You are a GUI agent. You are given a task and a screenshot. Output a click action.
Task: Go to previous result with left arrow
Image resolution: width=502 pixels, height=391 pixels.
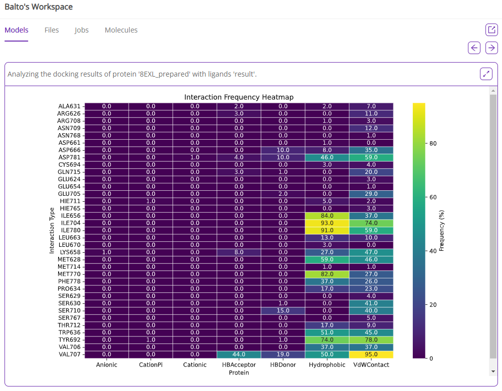[474, 48]
